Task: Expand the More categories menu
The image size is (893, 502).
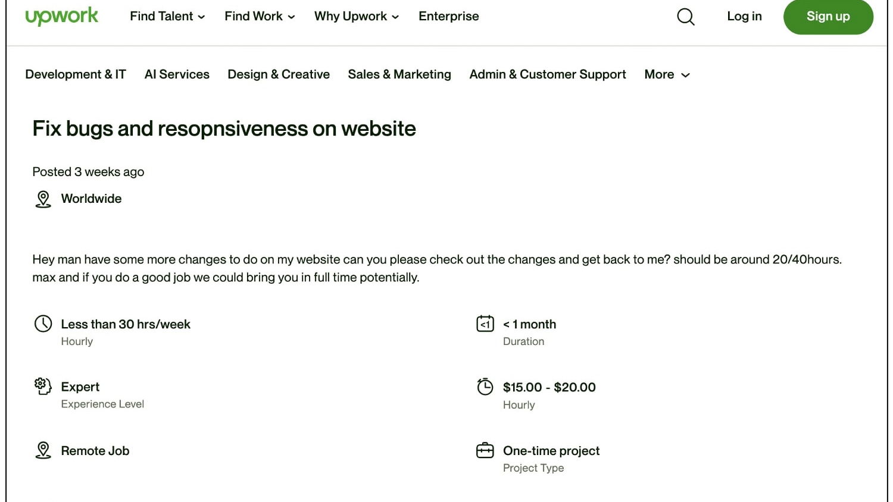Action: click(x=667, y=74)
